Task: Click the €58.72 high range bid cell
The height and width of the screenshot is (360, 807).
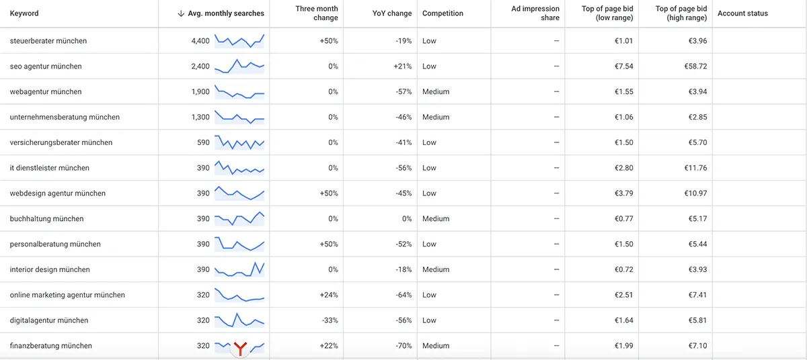Action: (x=693, y=66)
